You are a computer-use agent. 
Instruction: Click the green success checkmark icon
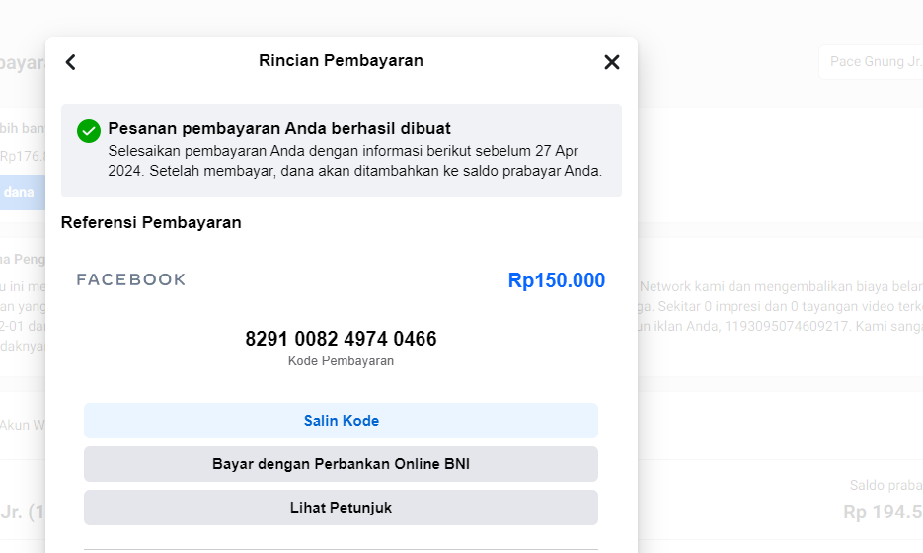point(89,130)
